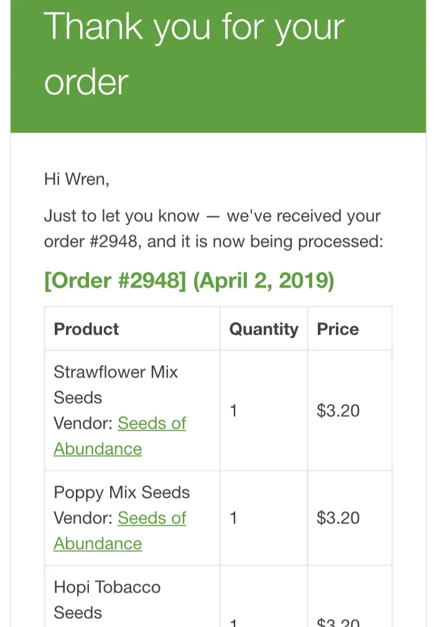Viewport: 436px width, 627px height.
Task: Click the "Vendor:" label in Strawflower row
Action: click(x=83, y=423)
